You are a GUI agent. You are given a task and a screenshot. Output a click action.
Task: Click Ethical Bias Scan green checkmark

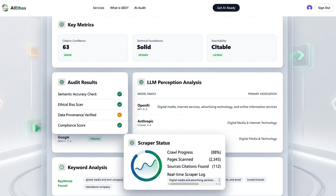[120, 104]
